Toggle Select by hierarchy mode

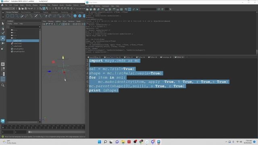coord(40,8)
